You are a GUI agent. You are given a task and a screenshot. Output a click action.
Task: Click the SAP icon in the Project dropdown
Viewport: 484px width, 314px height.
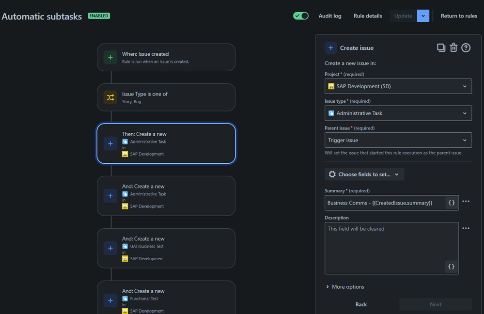(x=331, y=86)
